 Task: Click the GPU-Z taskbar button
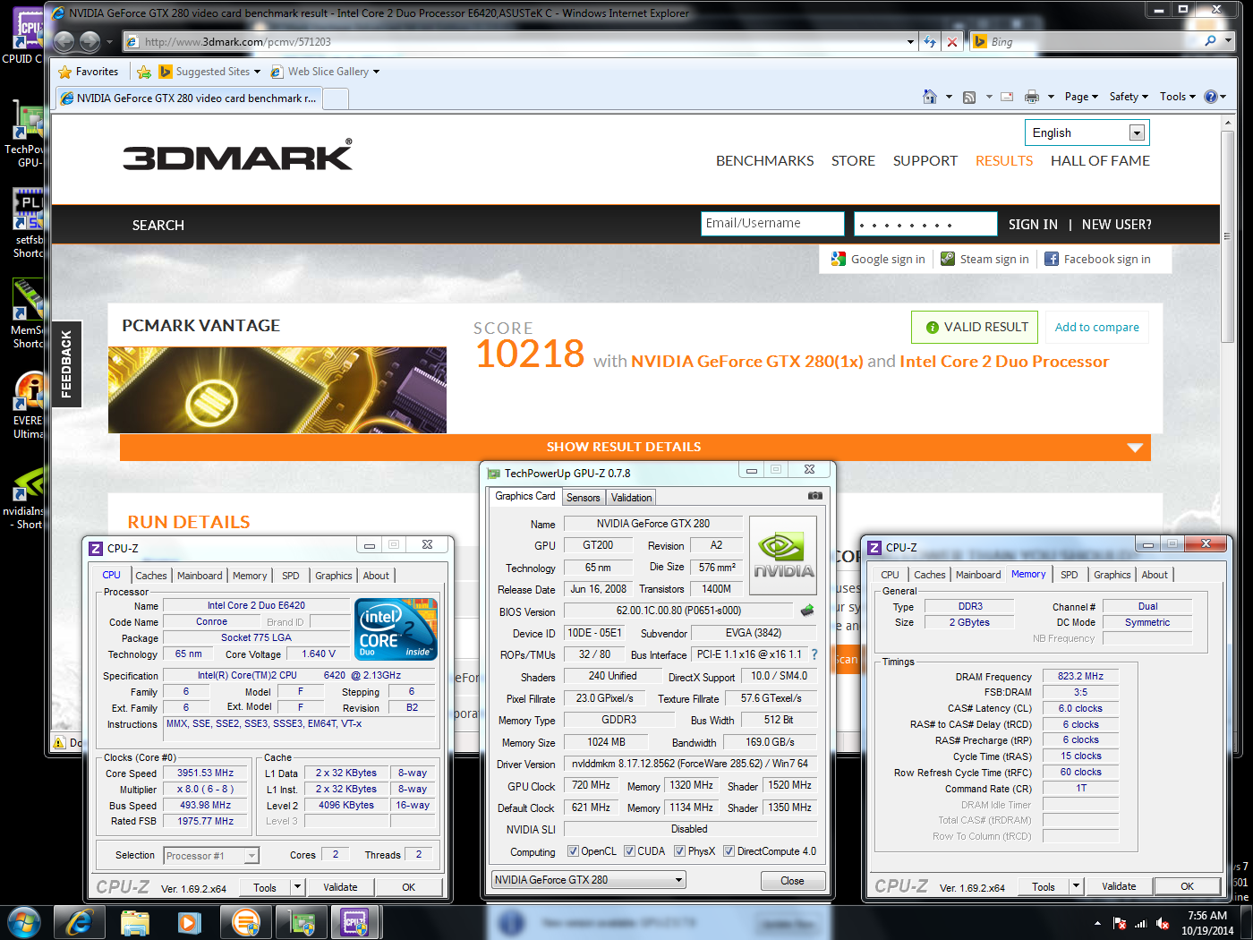[x=302, y=922]
